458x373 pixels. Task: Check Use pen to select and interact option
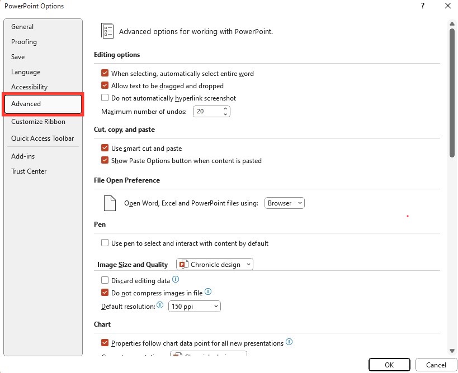coord(105,243)
